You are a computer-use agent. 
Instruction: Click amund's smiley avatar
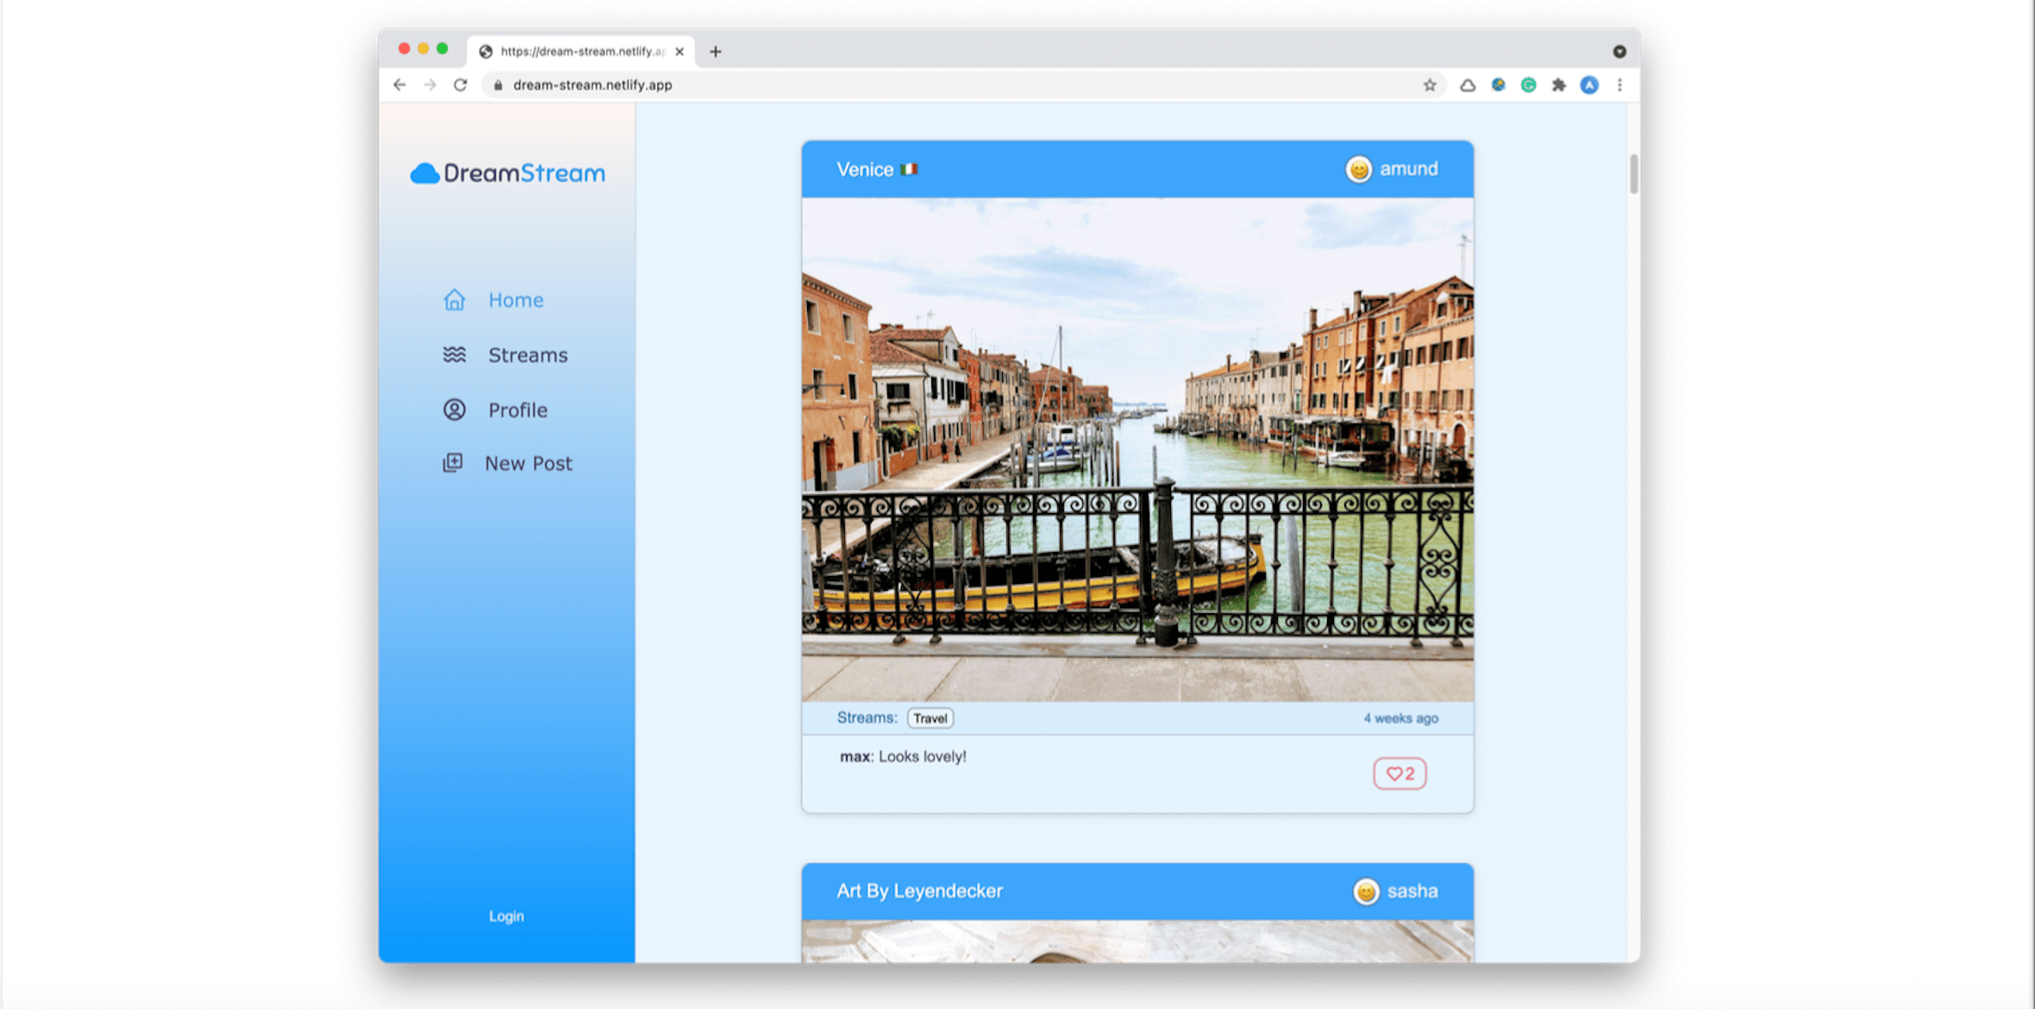(x=1359, y=169)
